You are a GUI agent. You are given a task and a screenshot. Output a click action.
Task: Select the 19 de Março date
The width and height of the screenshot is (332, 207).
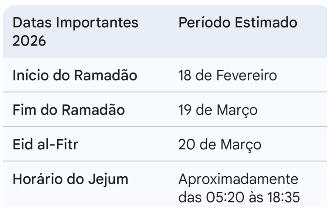[218, 110]
